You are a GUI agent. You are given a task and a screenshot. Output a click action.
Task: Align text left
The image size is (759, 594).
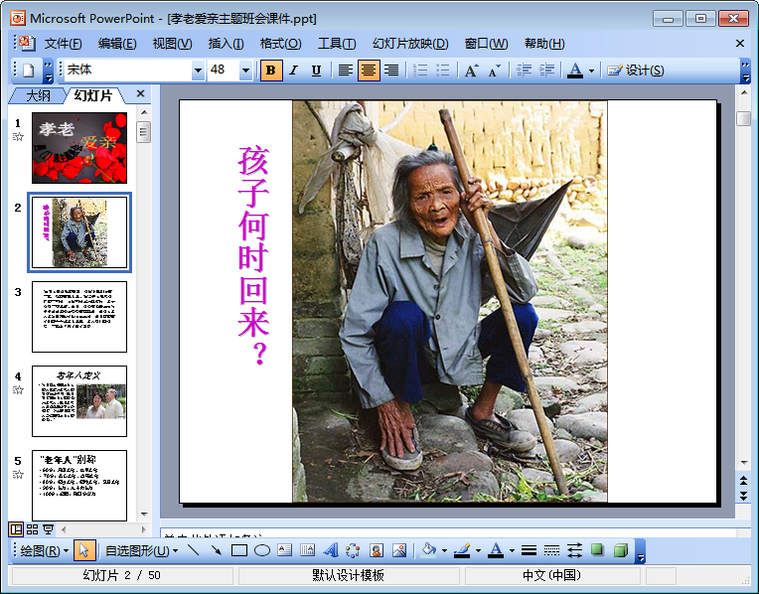coord(345,71)
